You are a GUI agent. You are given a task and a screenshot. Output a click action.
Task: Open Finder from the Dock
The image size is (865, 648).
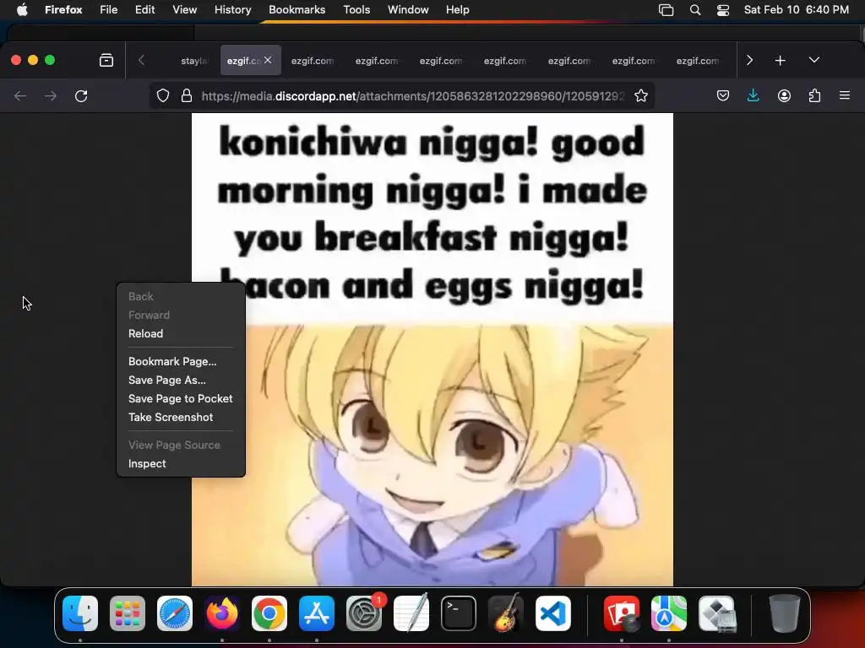pos(80,613)
